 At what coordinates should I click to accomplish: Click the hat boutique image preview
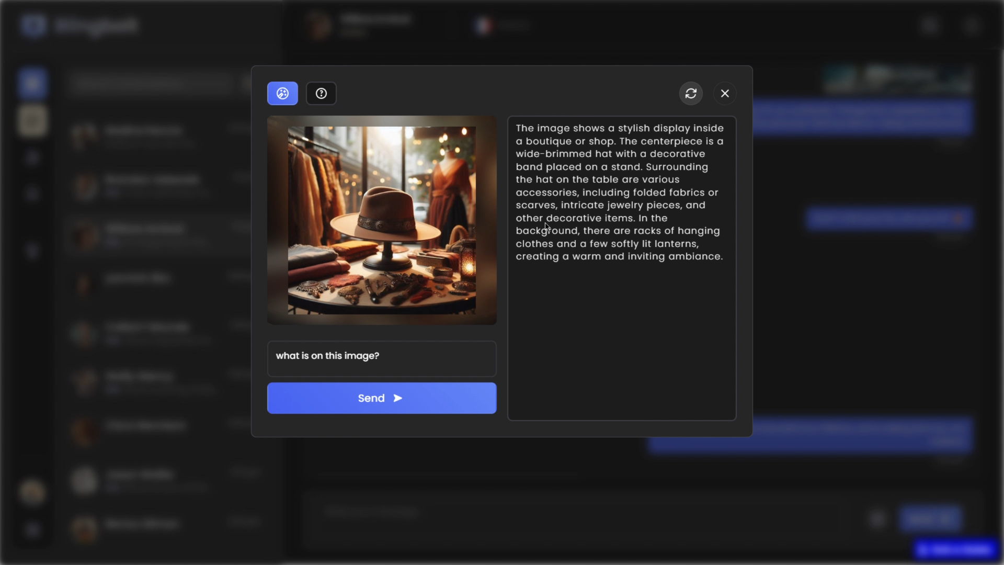coord(381,220)
